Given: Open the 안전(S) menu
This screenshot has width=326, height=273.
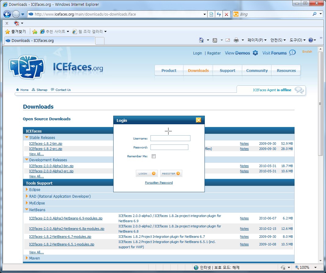Looking at the screenshot, I should 278,40.
